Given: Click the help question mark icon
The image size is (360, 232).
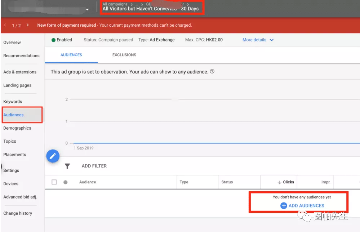Looking at the screenshot, I should (x=212, y=71).
